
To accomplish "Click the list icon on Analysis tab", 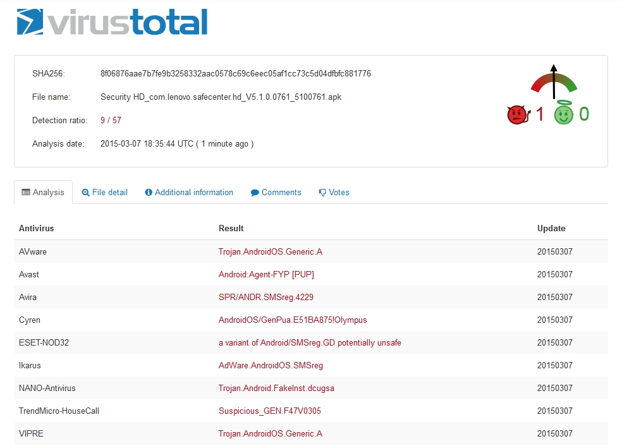I will pos(26,192).
